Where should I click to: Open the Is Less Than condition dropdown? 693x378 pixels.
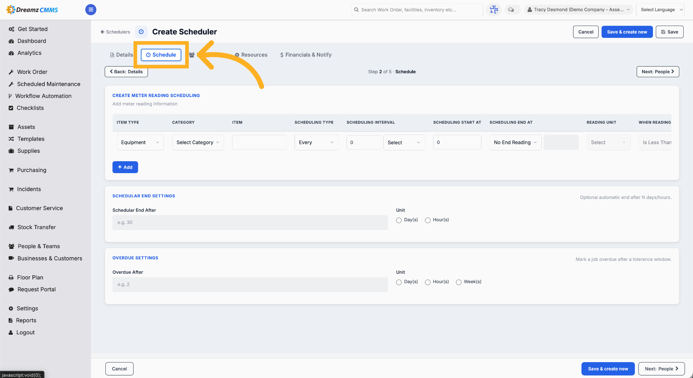tap(655, 142)
